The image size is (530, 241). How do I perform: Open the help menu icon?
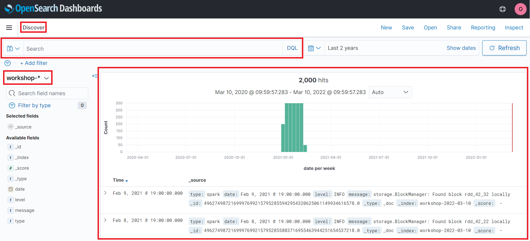pyautogui.click(x=503, y=9)
